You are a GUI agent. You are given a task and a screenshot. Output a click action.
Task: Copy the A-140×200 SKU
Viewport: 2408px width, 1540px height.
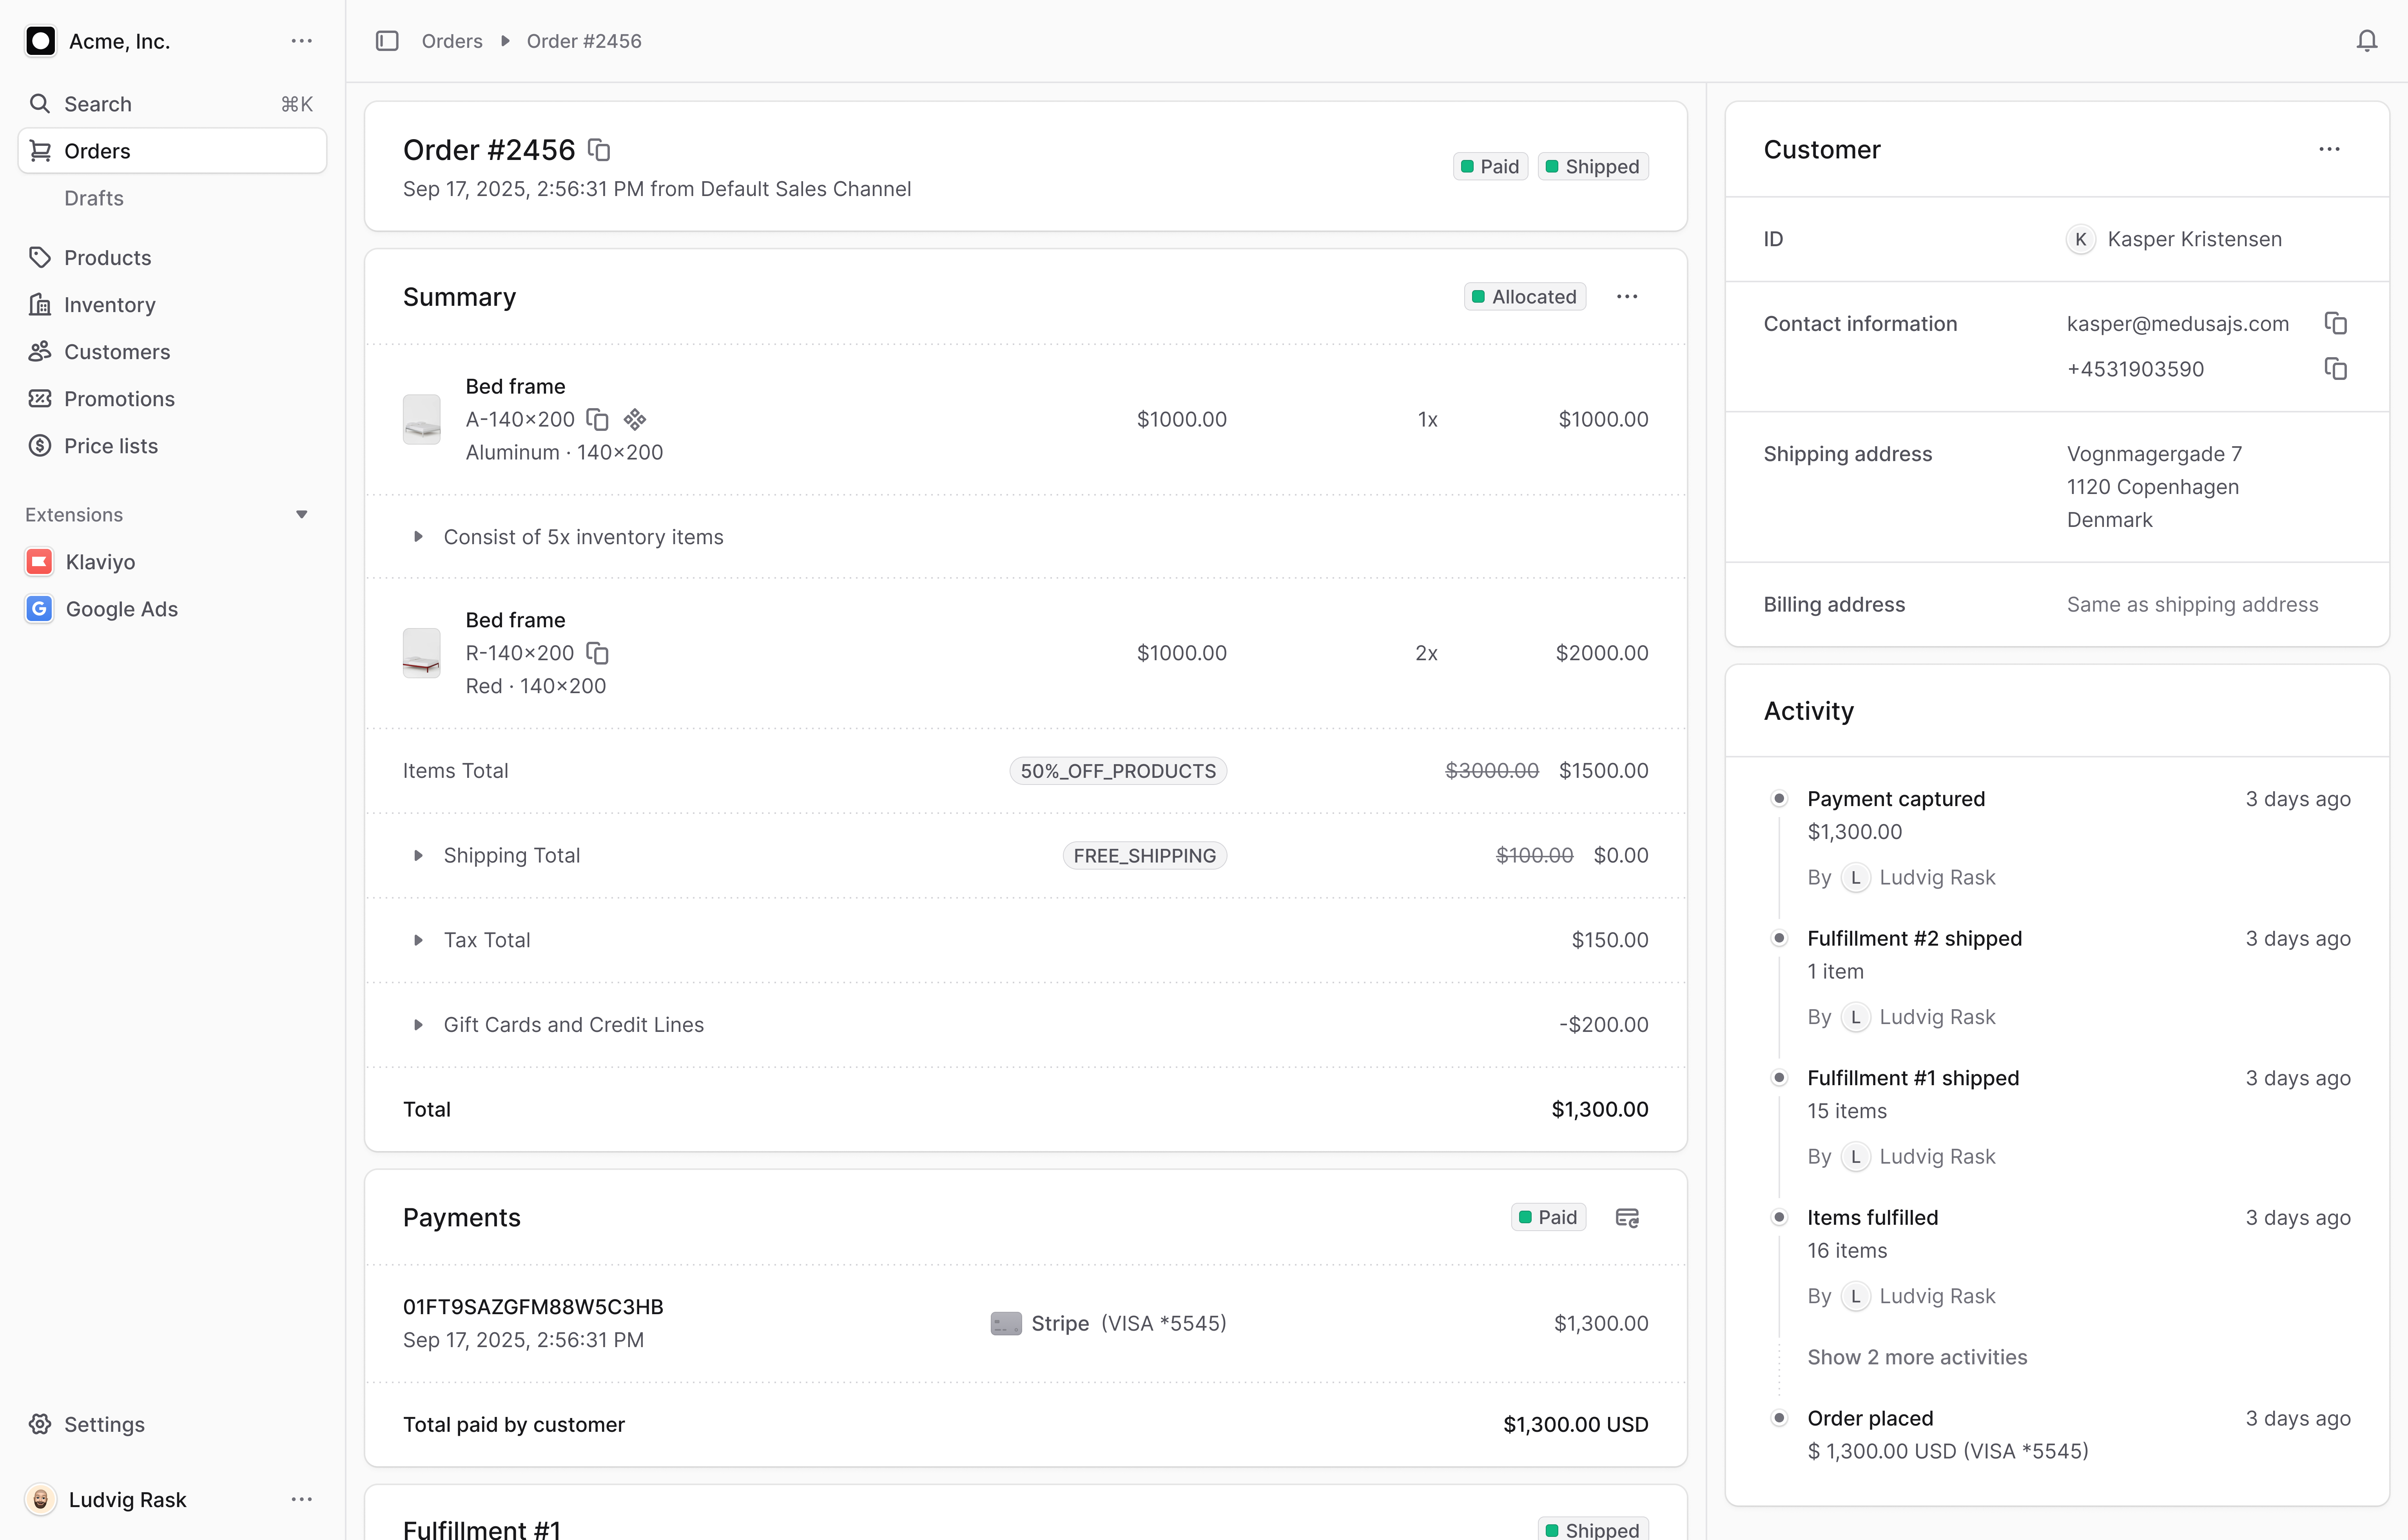click(597, 419)
